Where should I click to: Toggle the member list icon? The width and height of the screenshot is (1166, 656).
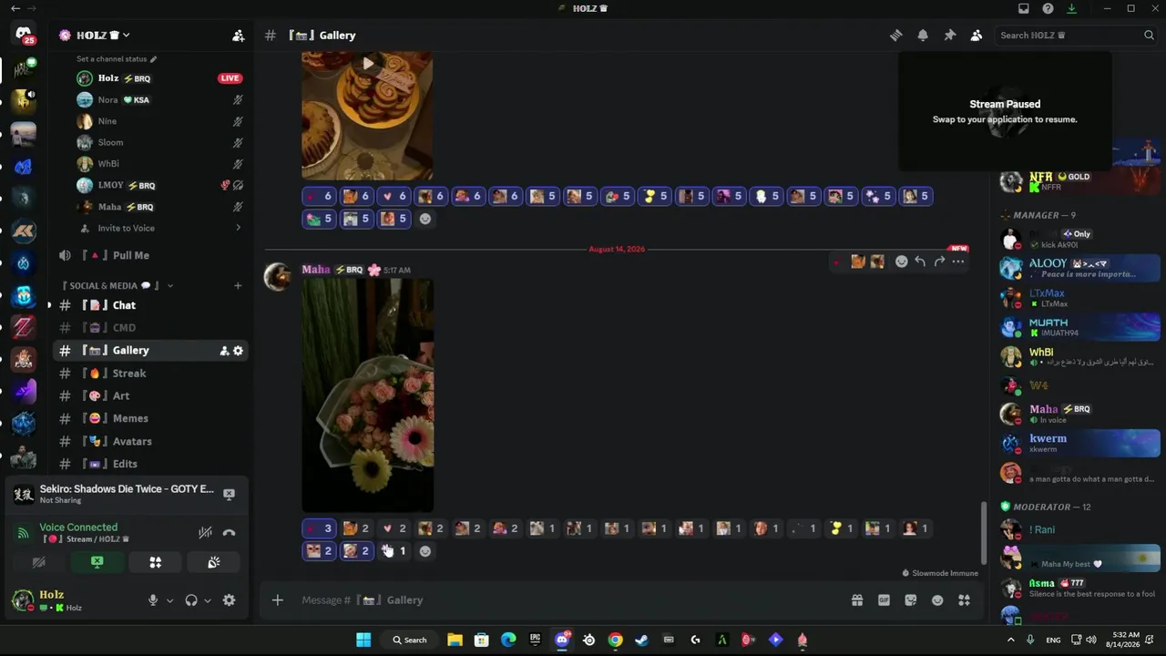[x=976, y=35]
